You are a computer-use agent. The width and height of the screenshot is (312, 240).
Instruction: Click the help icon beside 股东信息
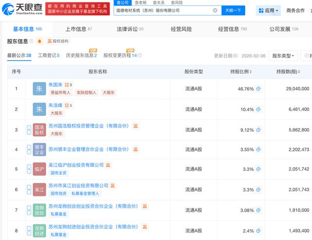(x=32, y=41)
